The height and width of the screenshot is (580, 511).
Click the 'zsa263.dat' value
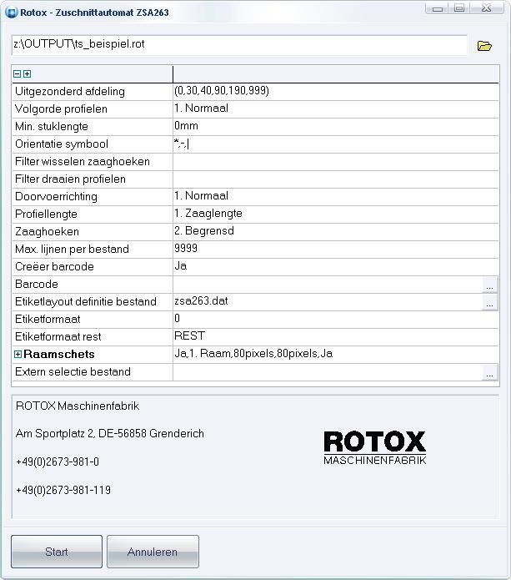click(201, 300)
